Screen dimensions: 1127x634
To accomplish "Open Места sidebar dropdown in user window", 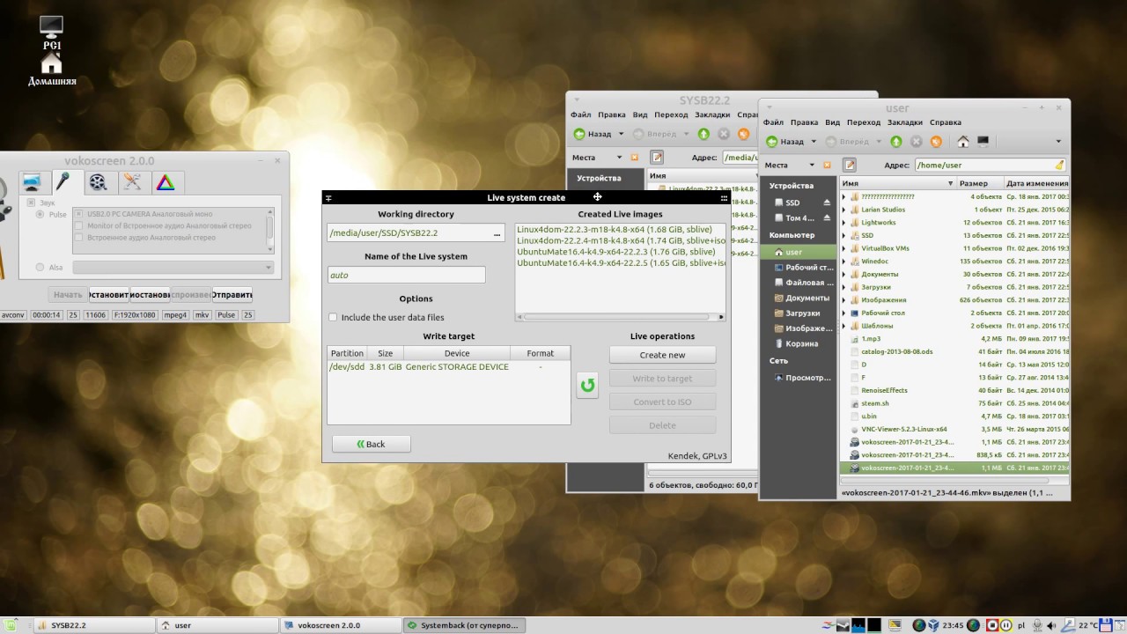I will click(812, 165).
